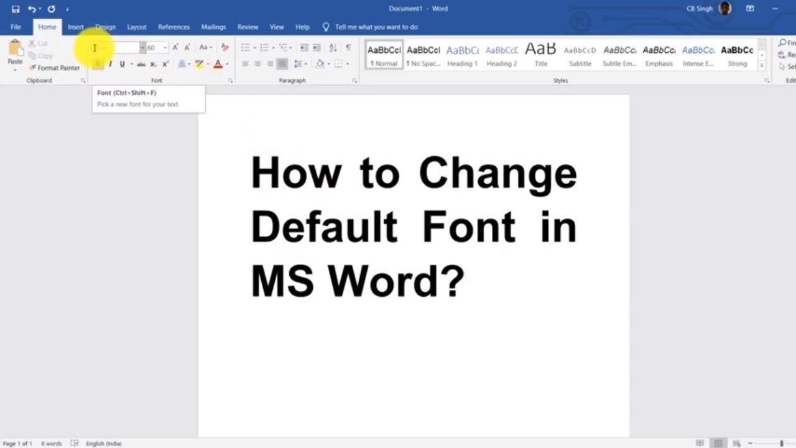Image resolution: width=796 pixels, height=448 pixels.
Task: Activate the Format Painter tool
Action: coord(55,68)
